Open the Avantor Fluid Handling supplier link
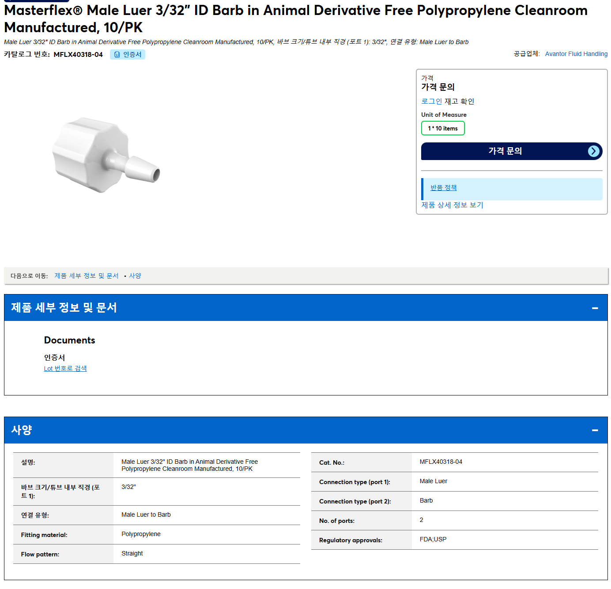The height and width of the screenshot is (589, 611). 576,54
